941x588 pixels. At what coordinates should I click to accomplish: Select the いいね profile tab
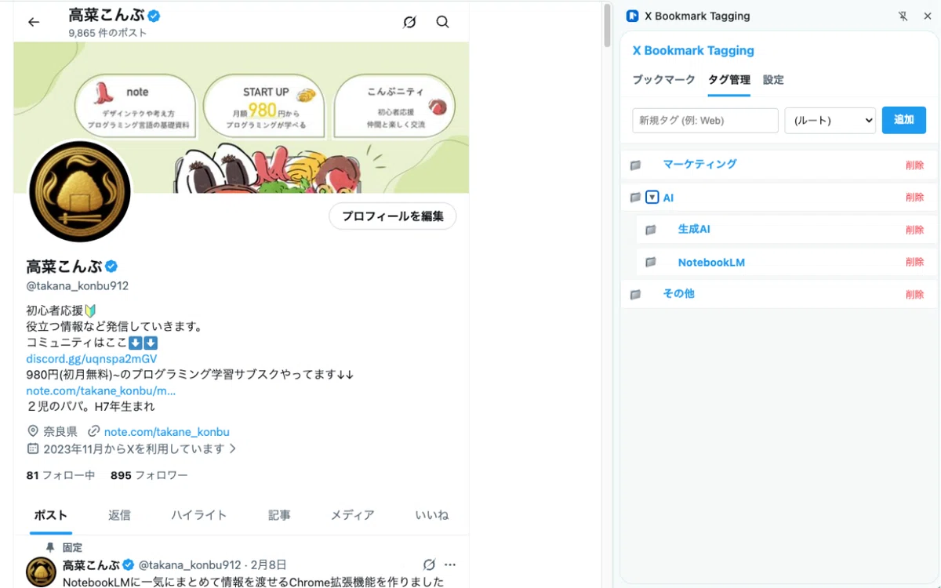click(432, 515)
